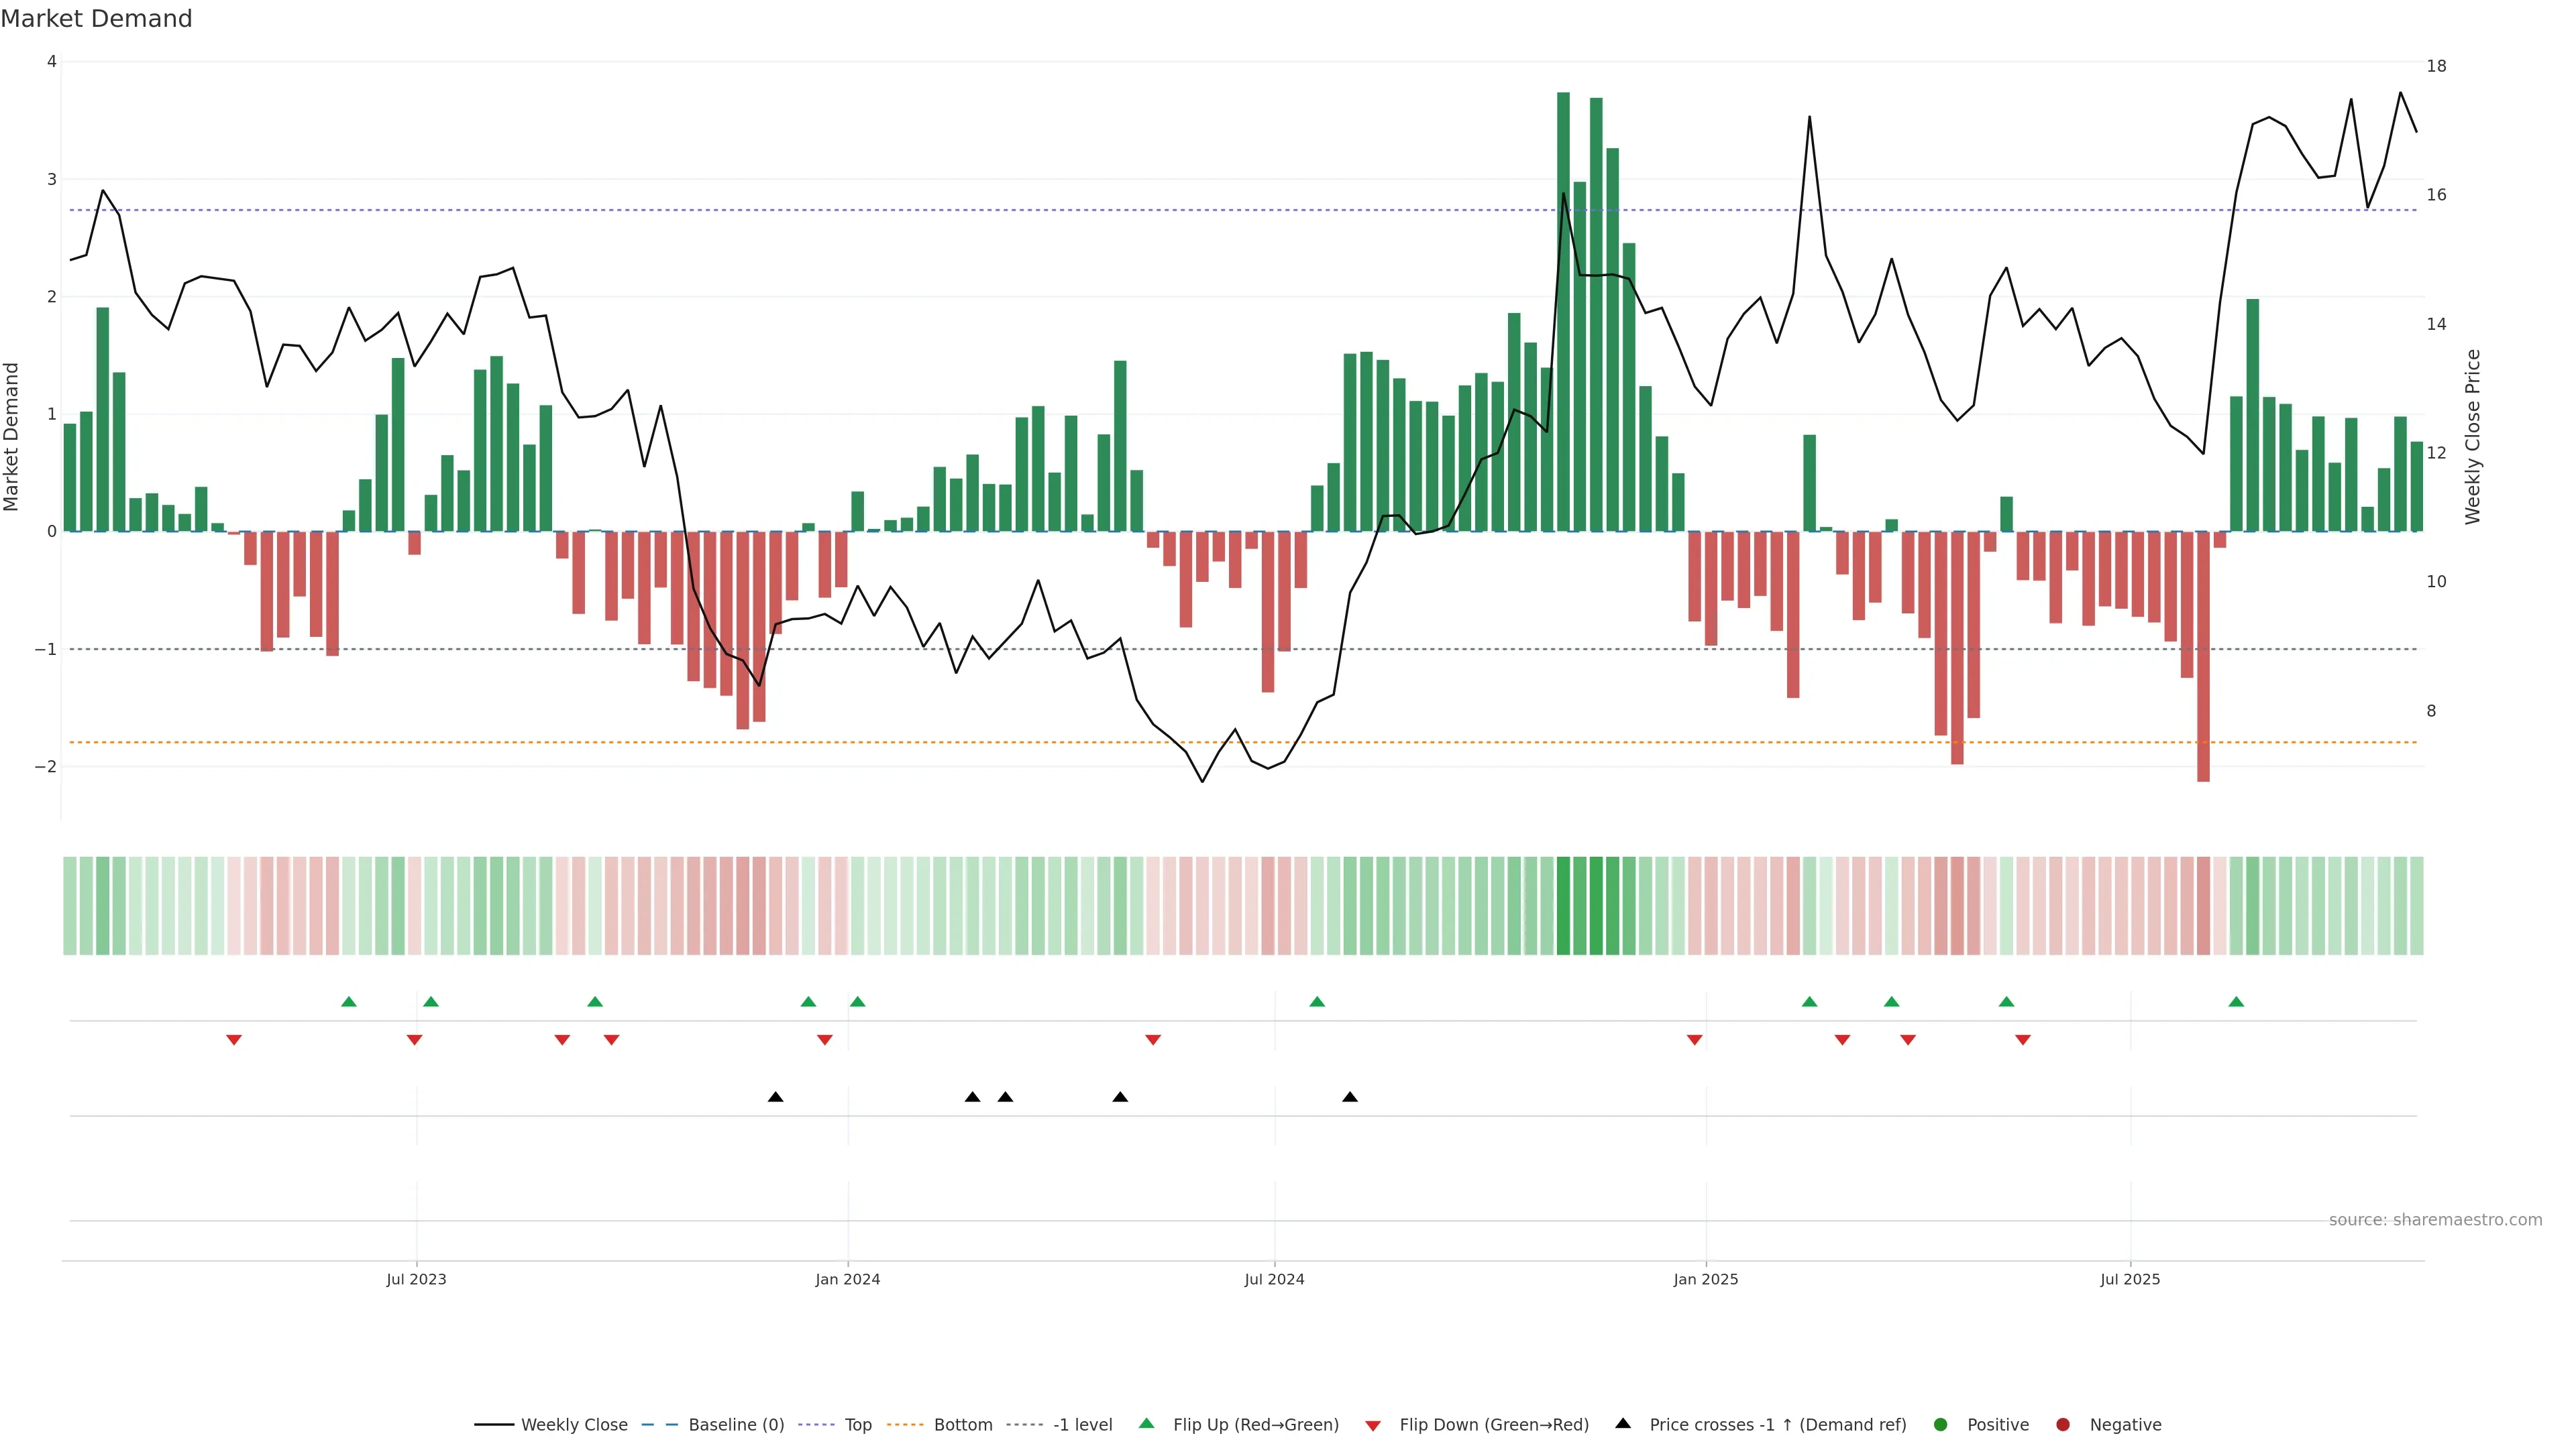This screenshot has height=1448, width=2576.
Task: Click the Jan 2024 x-axis label
Action: pyautogui.click(x=847, y=1280)
